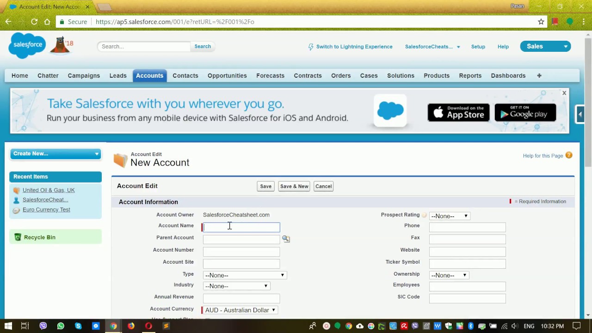Click the Website input field
The width and height of the screenshot is (592, 333).
coord(467,252)
